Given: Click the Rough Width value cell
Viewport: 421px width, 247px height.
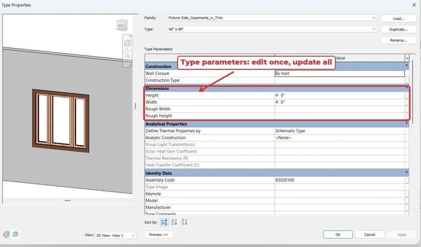Looking at the screenshot, I should (x=340, y=109).
